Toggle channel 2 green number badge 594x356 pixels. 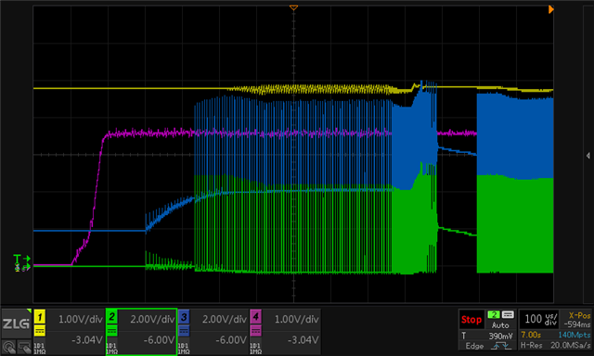pos(111,317)
